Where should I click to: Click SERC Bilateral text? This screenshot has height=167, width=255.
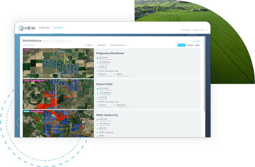point(106,133)
